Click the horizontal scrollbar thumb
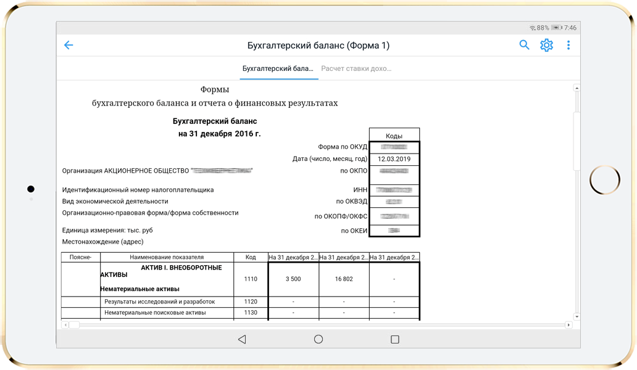 pyautogui.click(x=74, y=325)
